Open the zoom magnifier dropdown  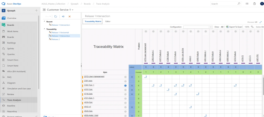pyautogui.click(x=252, y=27)
